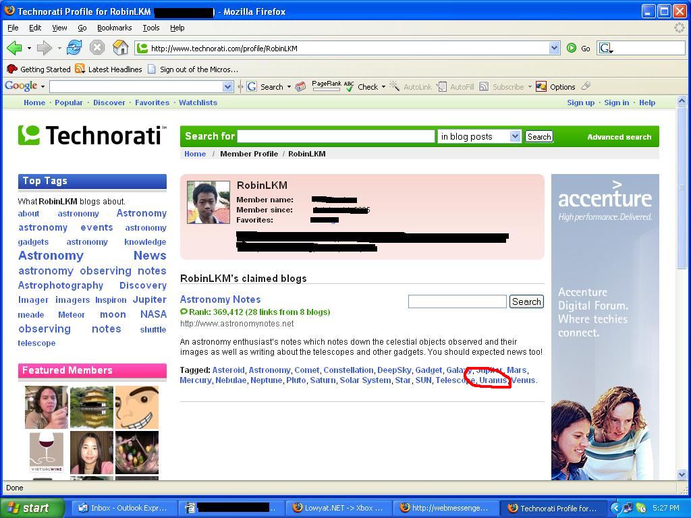
Task: Click the NASA tag link
Action: pos(153,314)
